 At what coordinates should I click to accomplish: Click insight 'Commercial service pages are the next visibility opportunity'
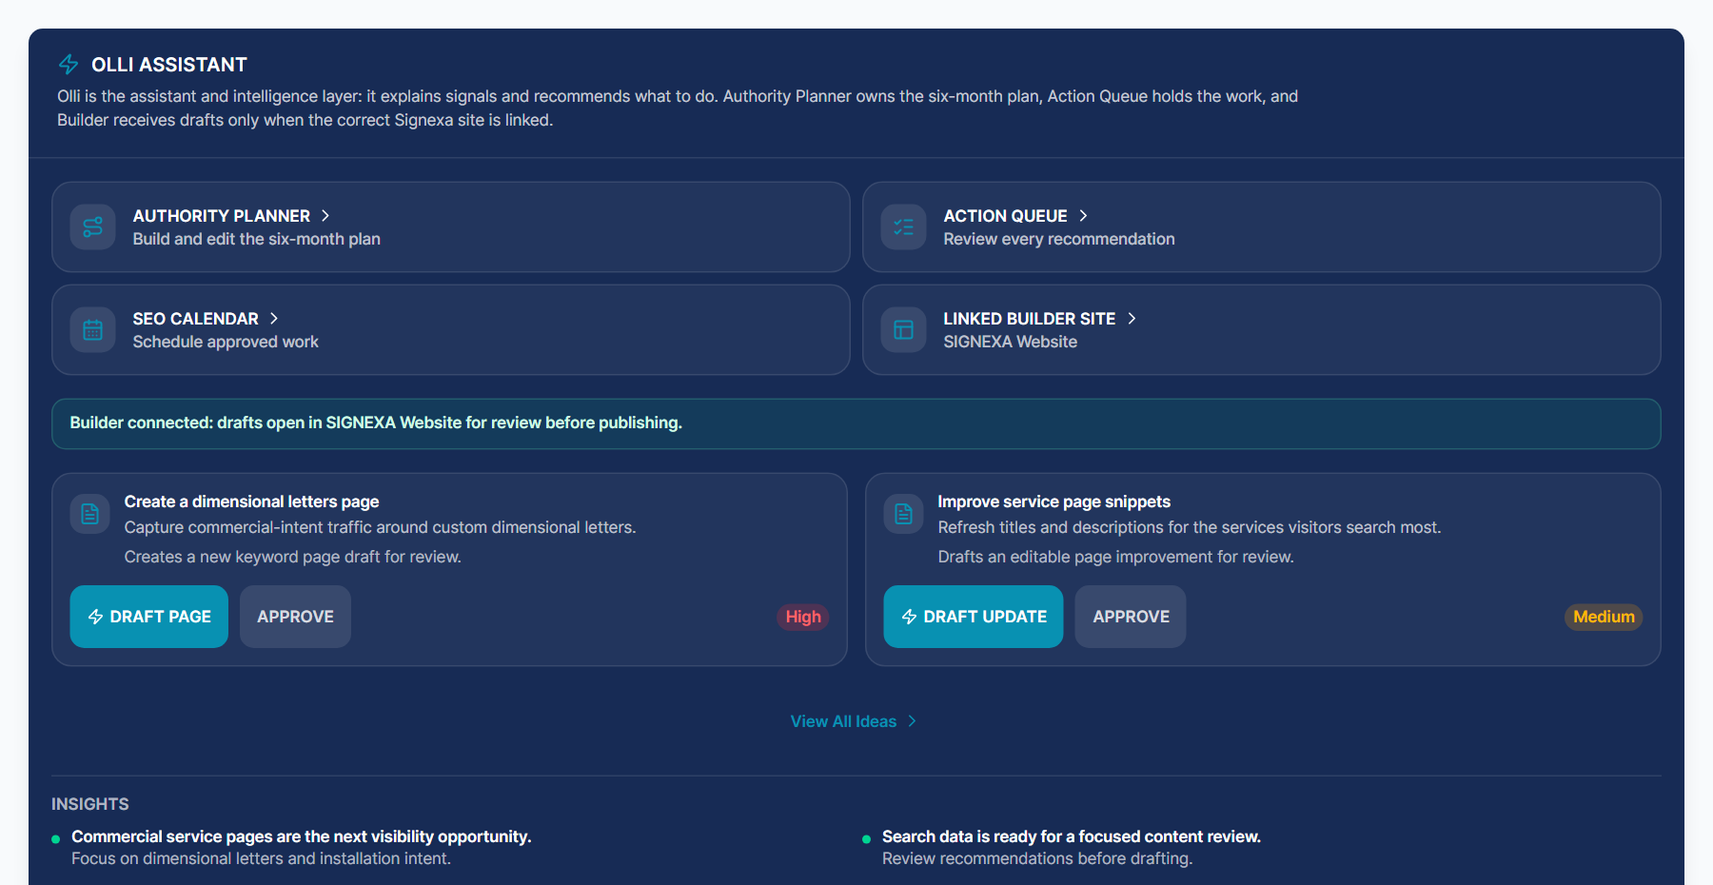point(302,836)
